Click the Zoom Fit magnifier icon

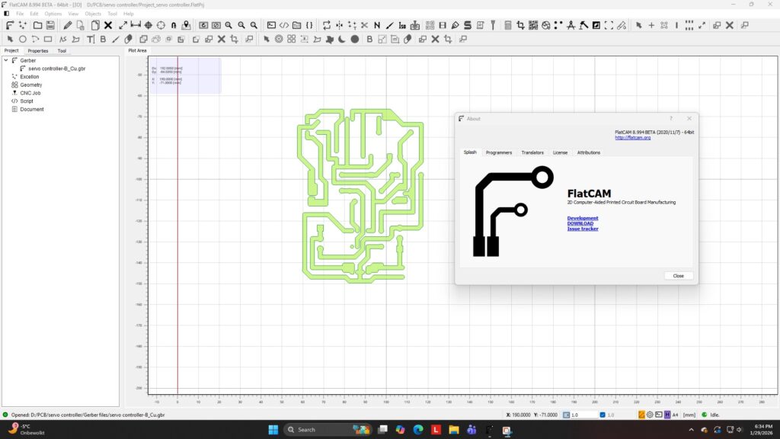point(229,25)
